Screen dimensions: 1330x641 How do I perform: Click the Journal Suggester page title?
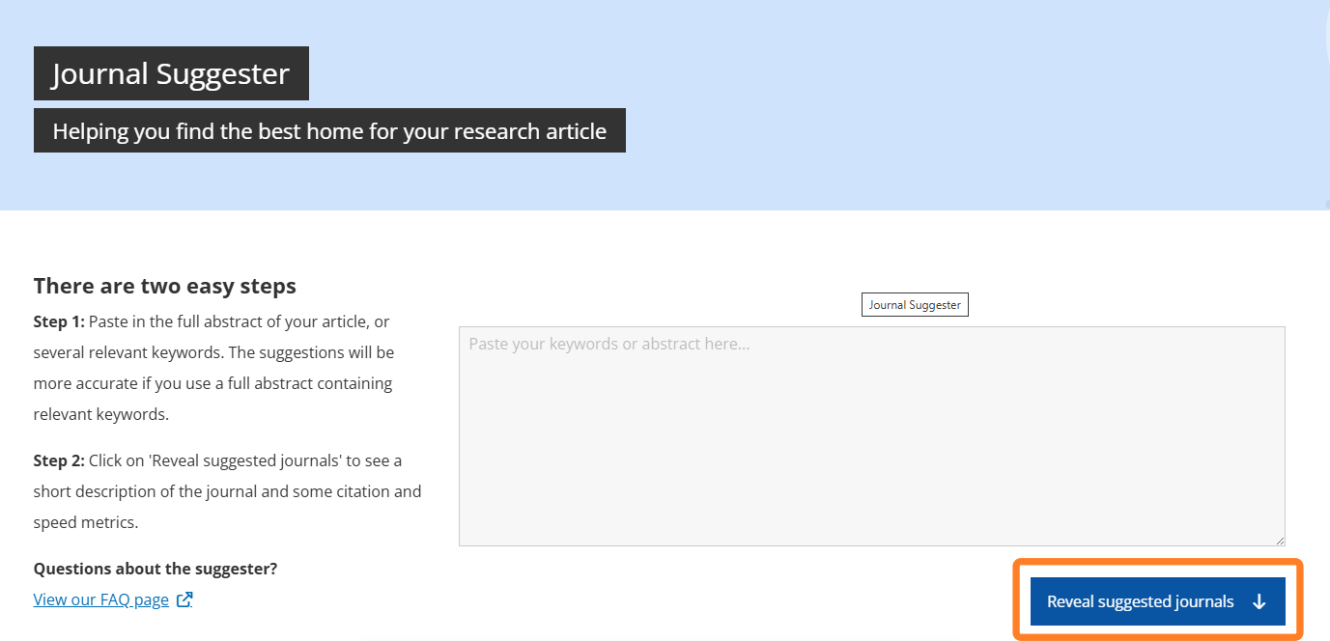(x=171, y=73)
